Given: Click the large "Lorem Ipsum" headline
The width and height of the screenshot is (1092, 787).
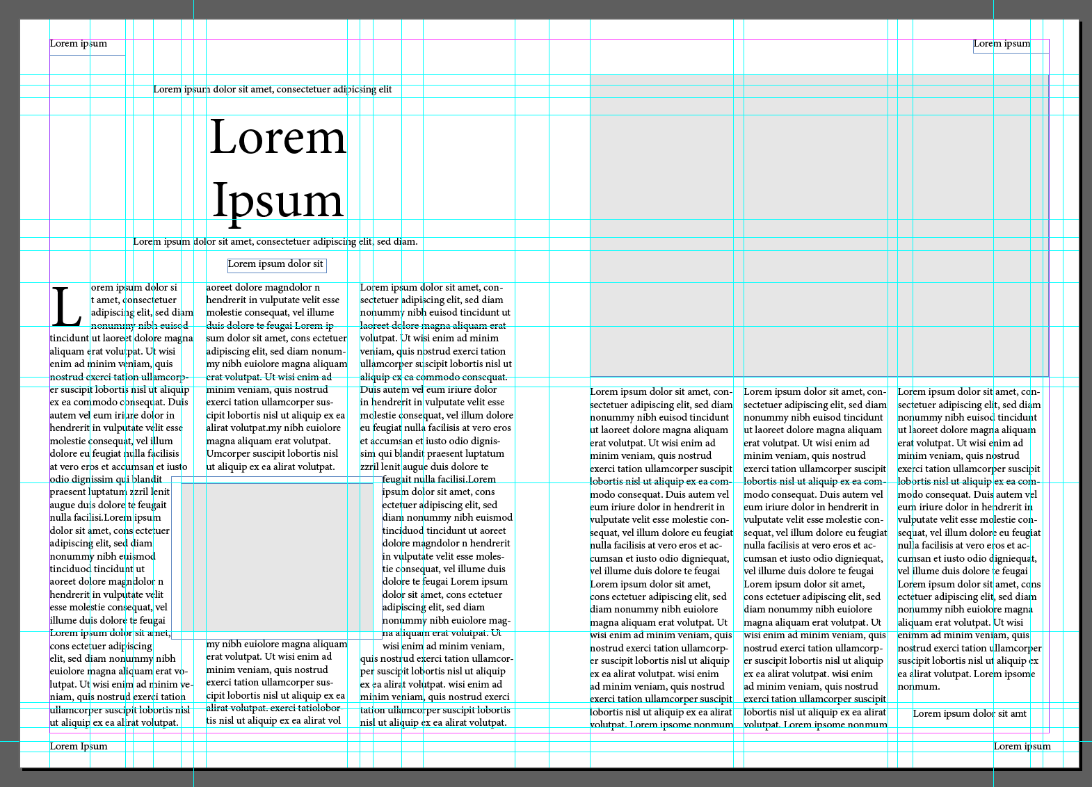Looking at the screenshot, I should (278, 169).
